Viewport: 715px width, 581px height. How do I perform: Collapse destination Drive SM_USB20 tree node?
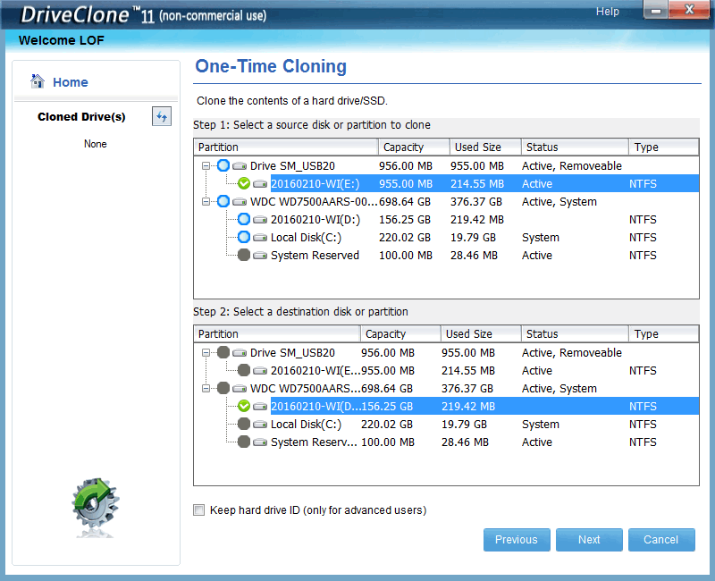206,352
